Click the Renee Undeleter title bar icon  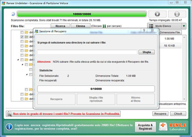(4, 3)
